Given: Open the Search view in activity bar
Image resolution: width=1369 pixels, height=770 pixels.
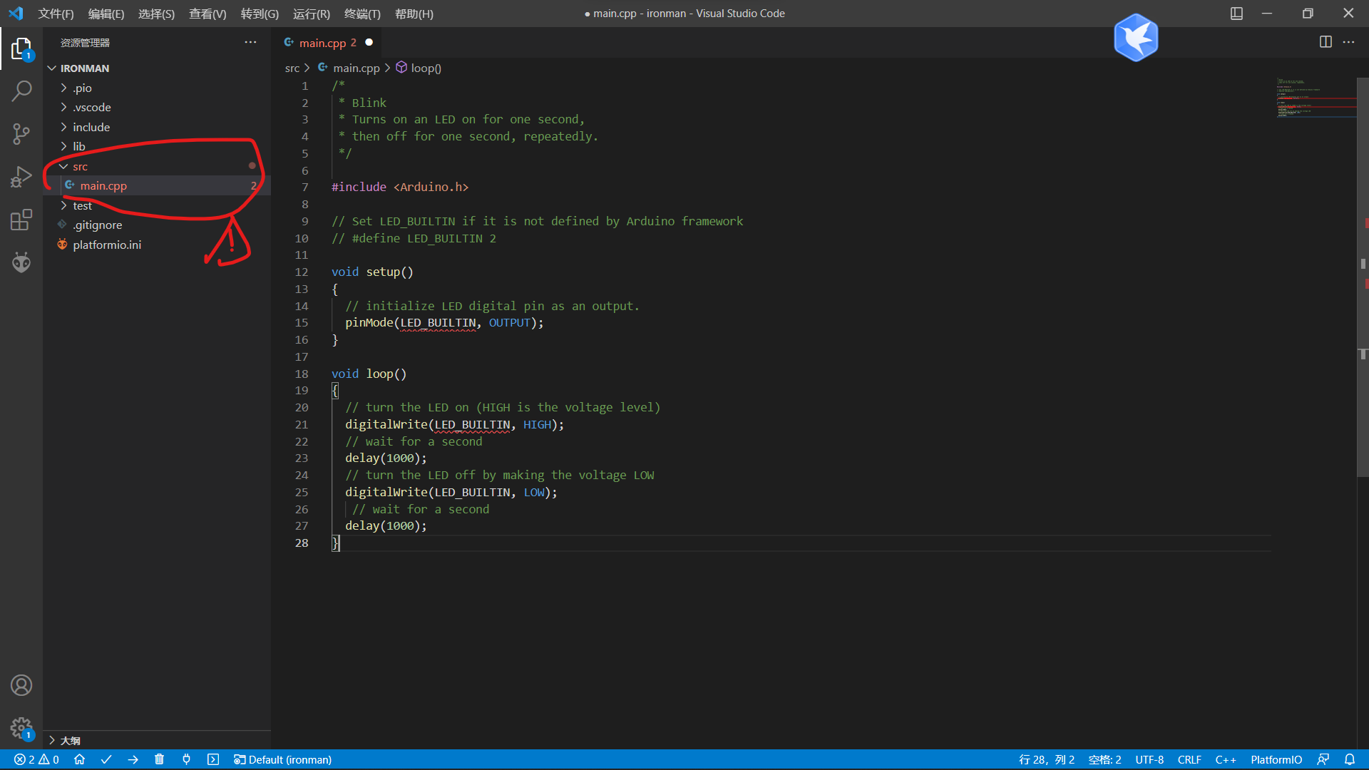Looking at the screenshot, I should click(x=21, y=91).
